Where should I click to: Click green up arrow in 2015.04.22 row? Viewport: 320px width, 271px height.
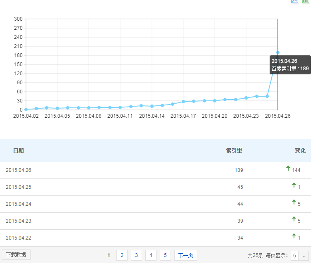[x=294, y=236]
